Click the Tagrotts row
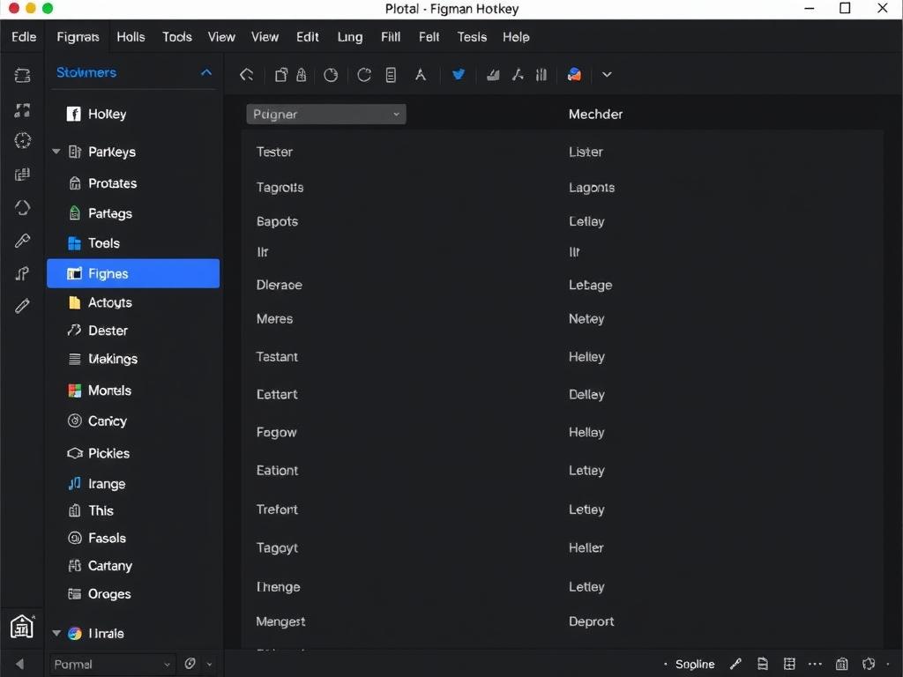Screen dimensions: 903x677 coord(562,187)
